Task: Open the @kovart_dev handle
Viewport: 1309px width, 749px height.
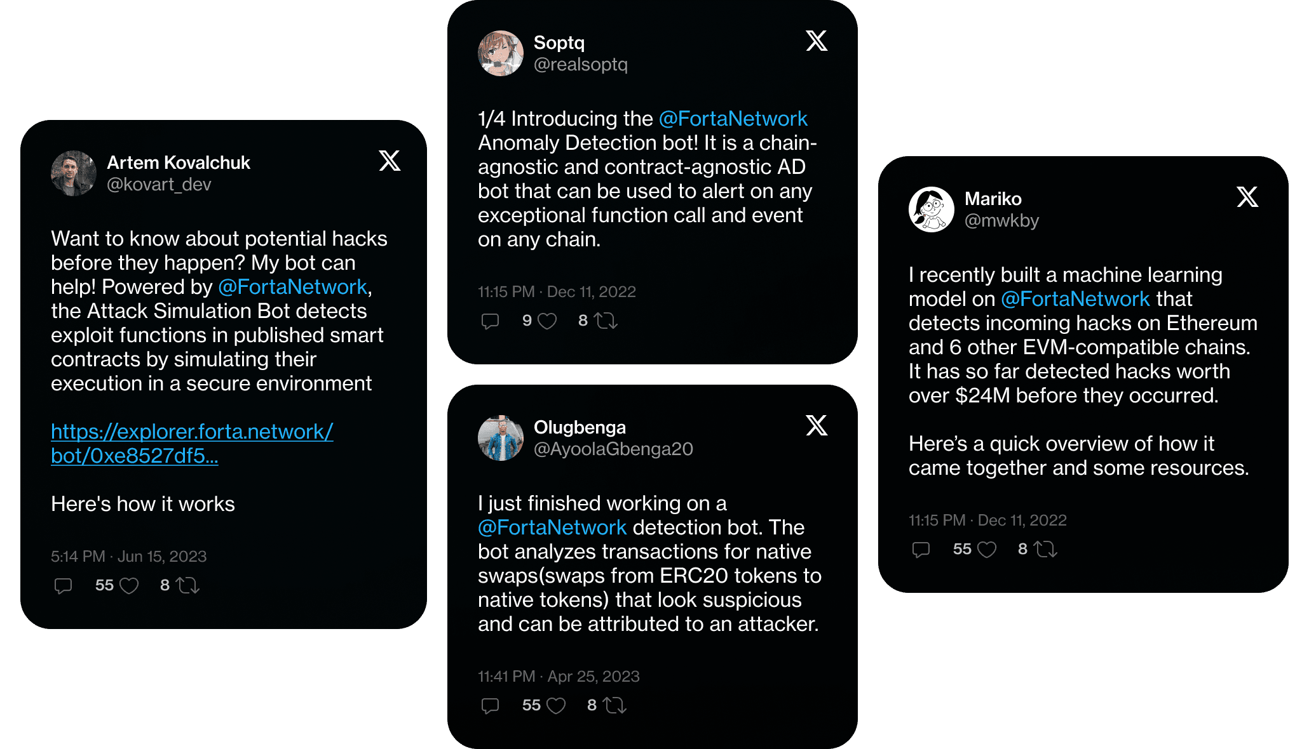Action: click(159, 185)
